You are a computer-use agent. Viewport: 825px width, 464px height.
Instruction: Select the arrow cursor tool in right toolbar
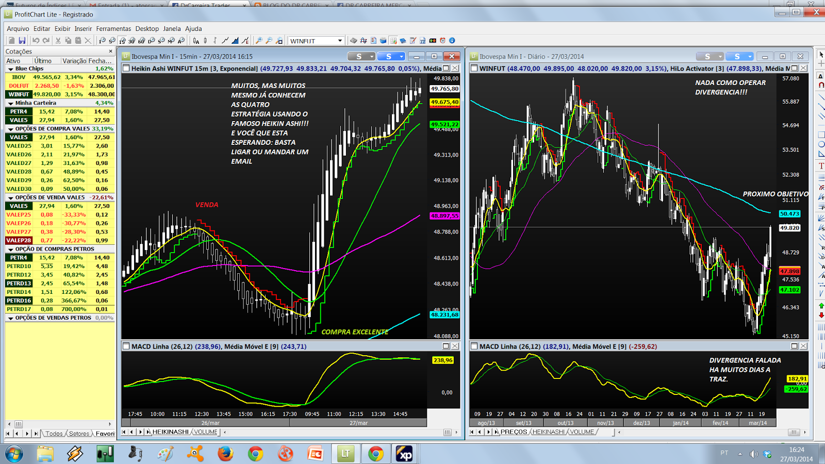tap(821, 54)
